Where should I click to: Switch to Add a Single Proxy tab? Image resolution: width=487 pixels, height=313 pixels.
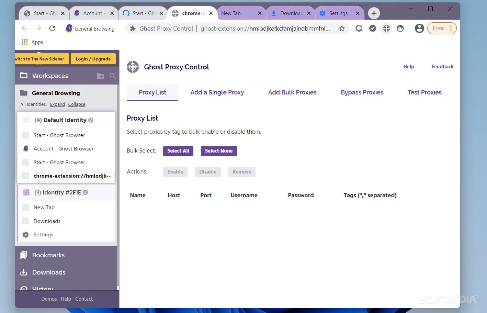pos(217,92)
